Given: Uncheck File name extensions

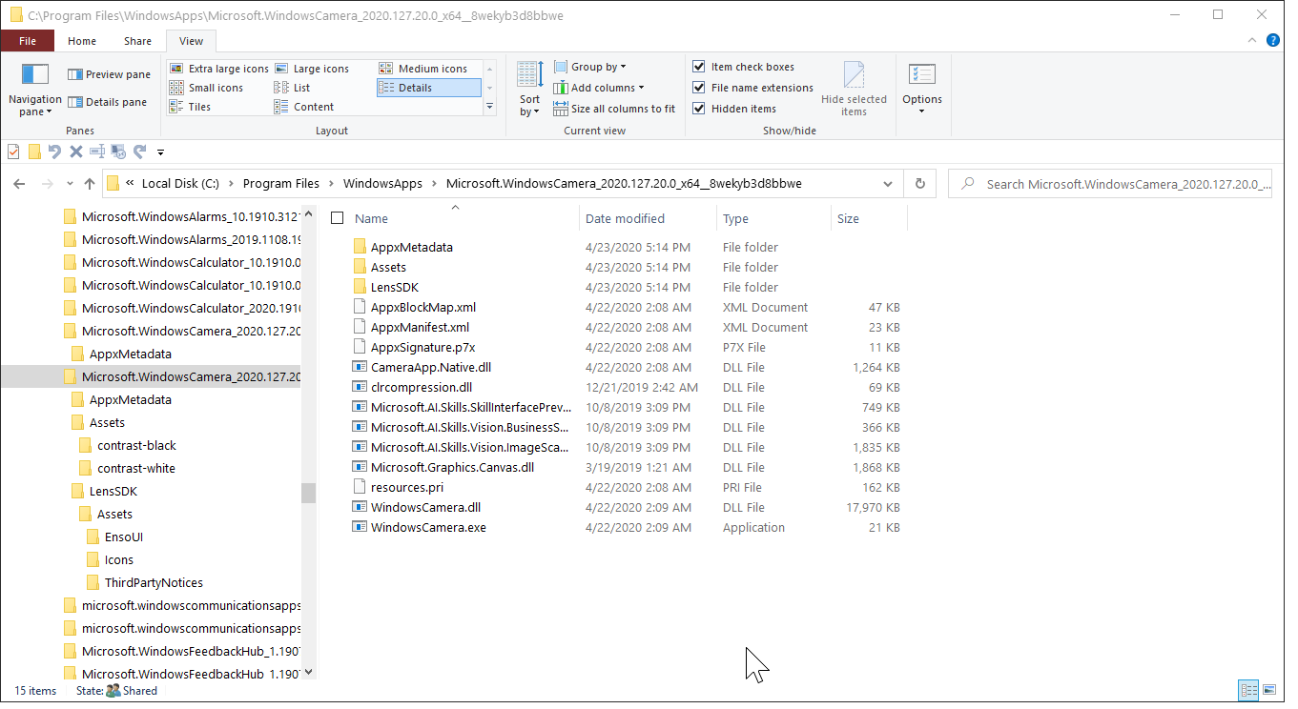Looking at the screenshot, I should 699,88.
